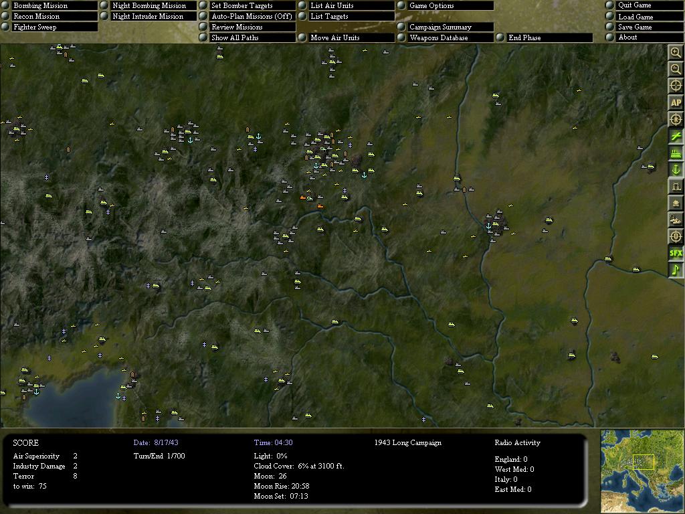Select Night Intruder Mission
Screen dimensions: 685x514
(x=149, y=16)
